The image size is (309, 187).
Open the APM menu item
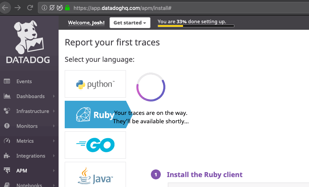click(22, 171)
